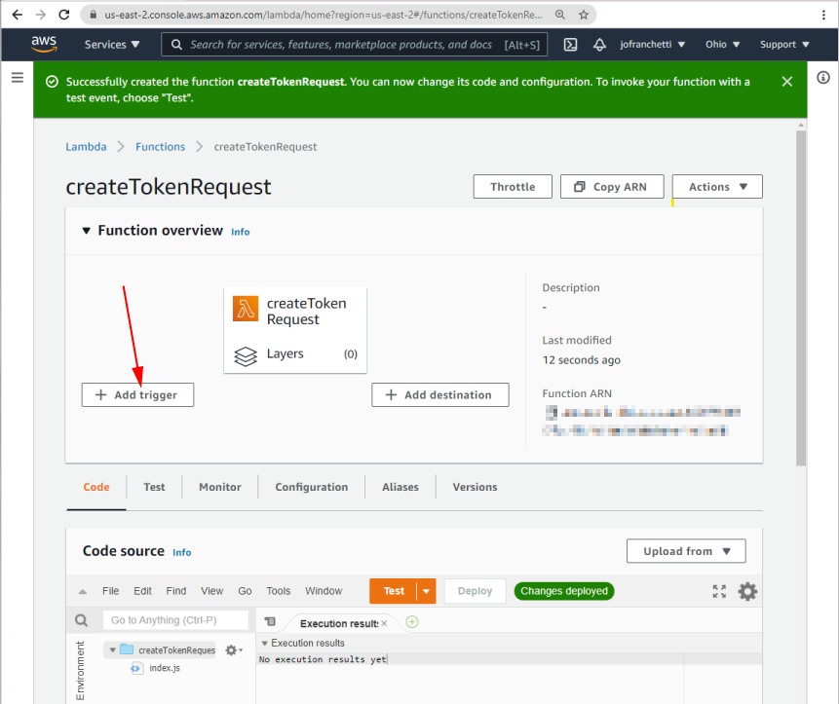Click the Add trigger button
The width and height of the screenshot is (839, 704).
pyautogui.click(x=137, y=394)
